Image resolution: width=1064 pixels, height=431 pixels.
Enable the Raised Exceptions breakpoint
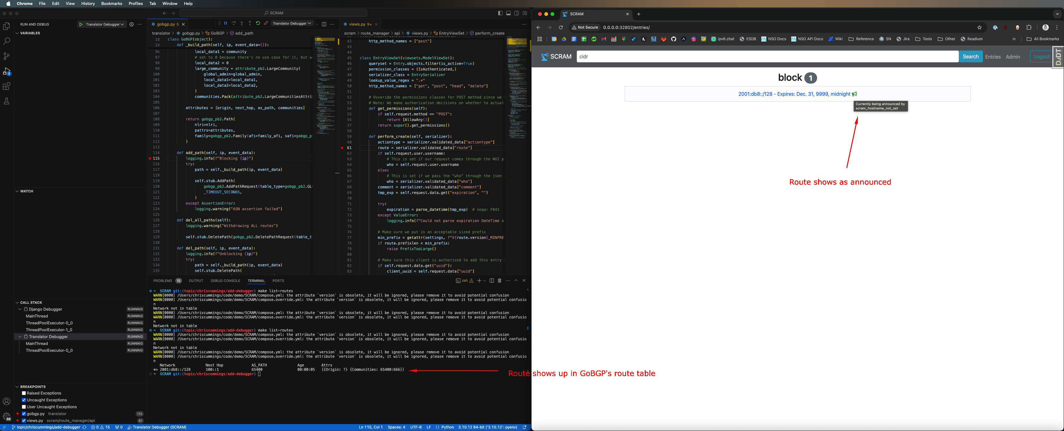tap(24, 393)
